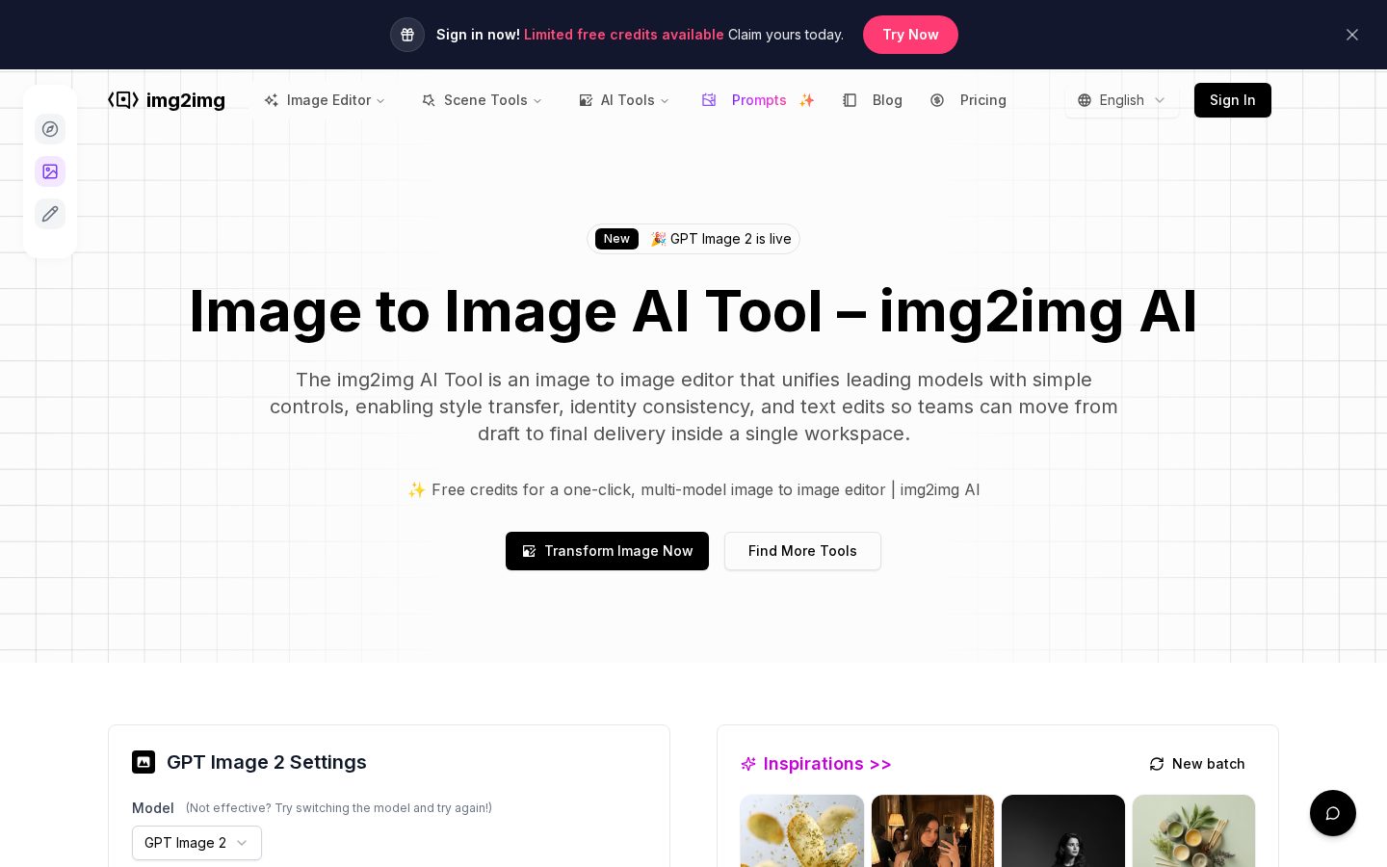Open the food chips inspiration thumbnail

[x=802, y=830]
